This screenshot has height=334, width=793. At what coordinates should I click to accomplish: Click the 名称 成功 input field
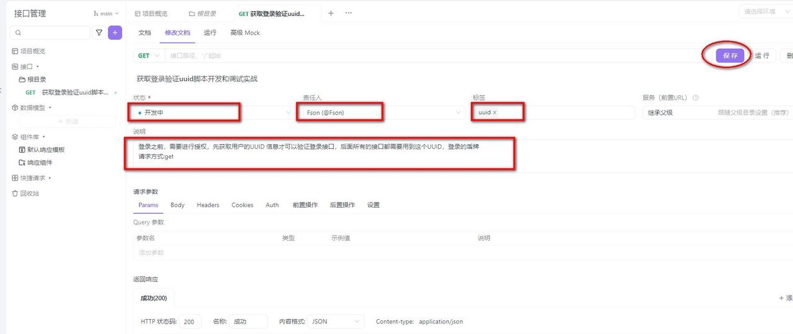[x=248, y=322]
